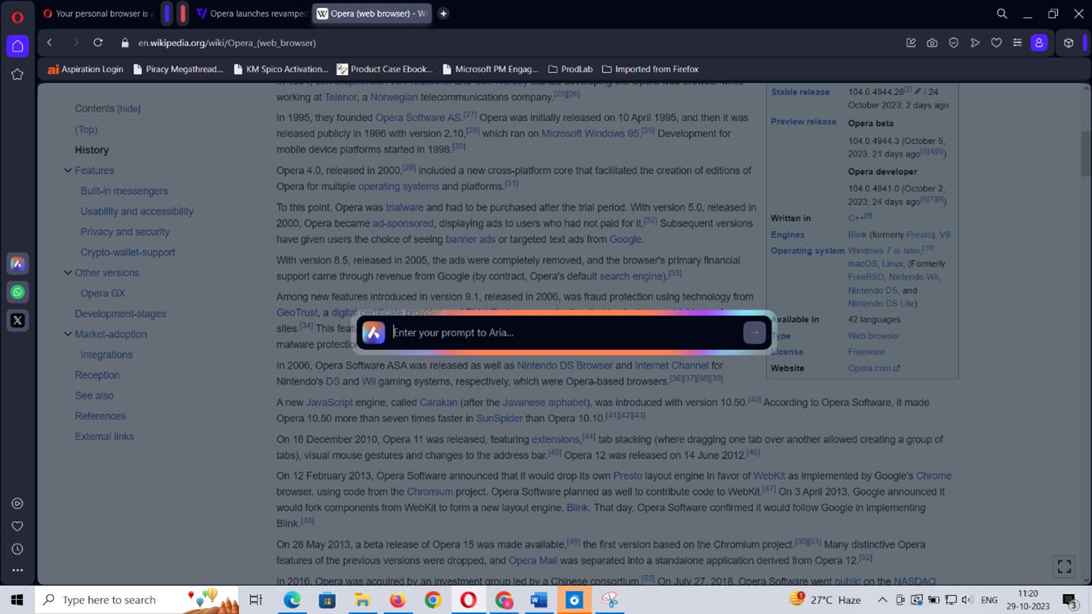Screen dimensions: 1092x614
Task: Go back to previous page
Action: click(x=50, y=43)
